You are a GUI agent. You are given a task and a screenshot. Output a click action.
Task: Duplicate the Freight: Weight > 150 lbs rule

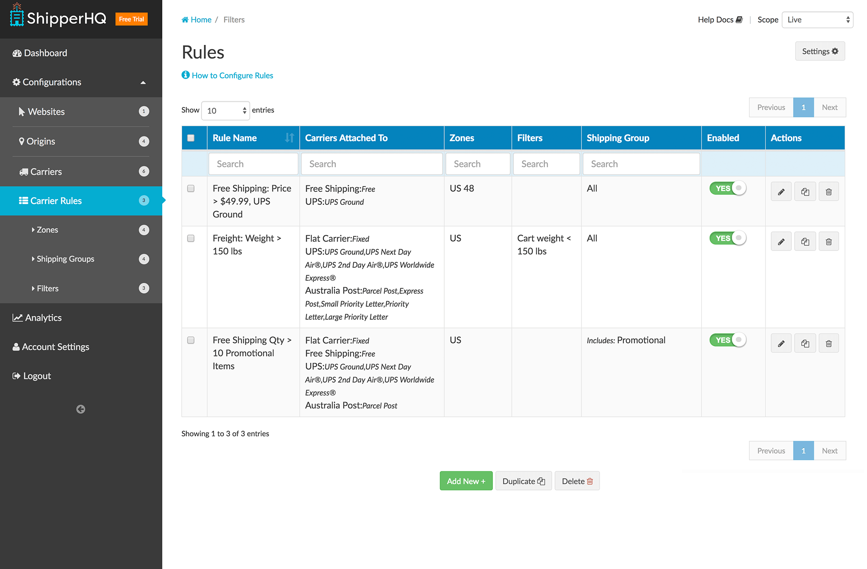pos(805,241)
